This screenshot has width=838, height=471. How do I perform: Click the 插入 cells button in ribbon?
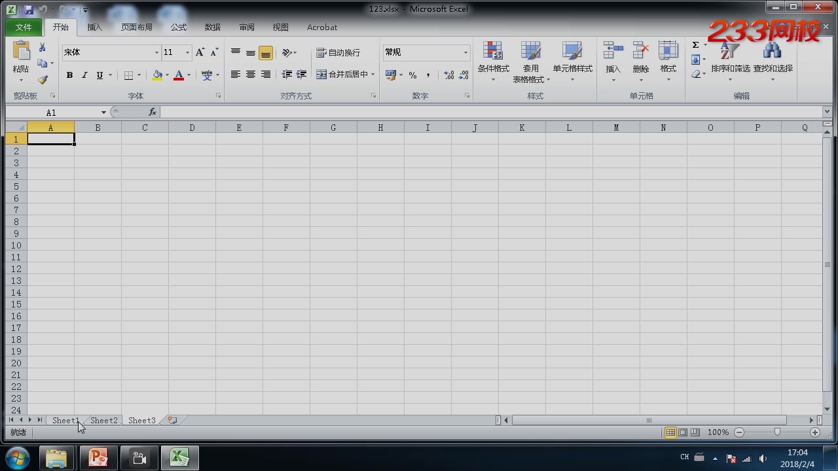pyautogui.click(x=613, y=61)
